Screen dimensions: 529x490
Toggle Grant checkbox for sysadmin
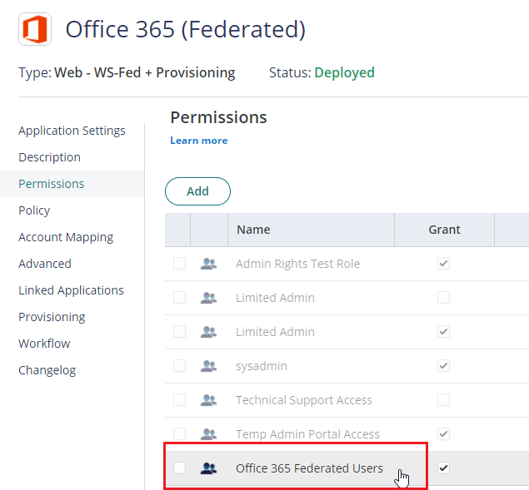click(444, 366)
